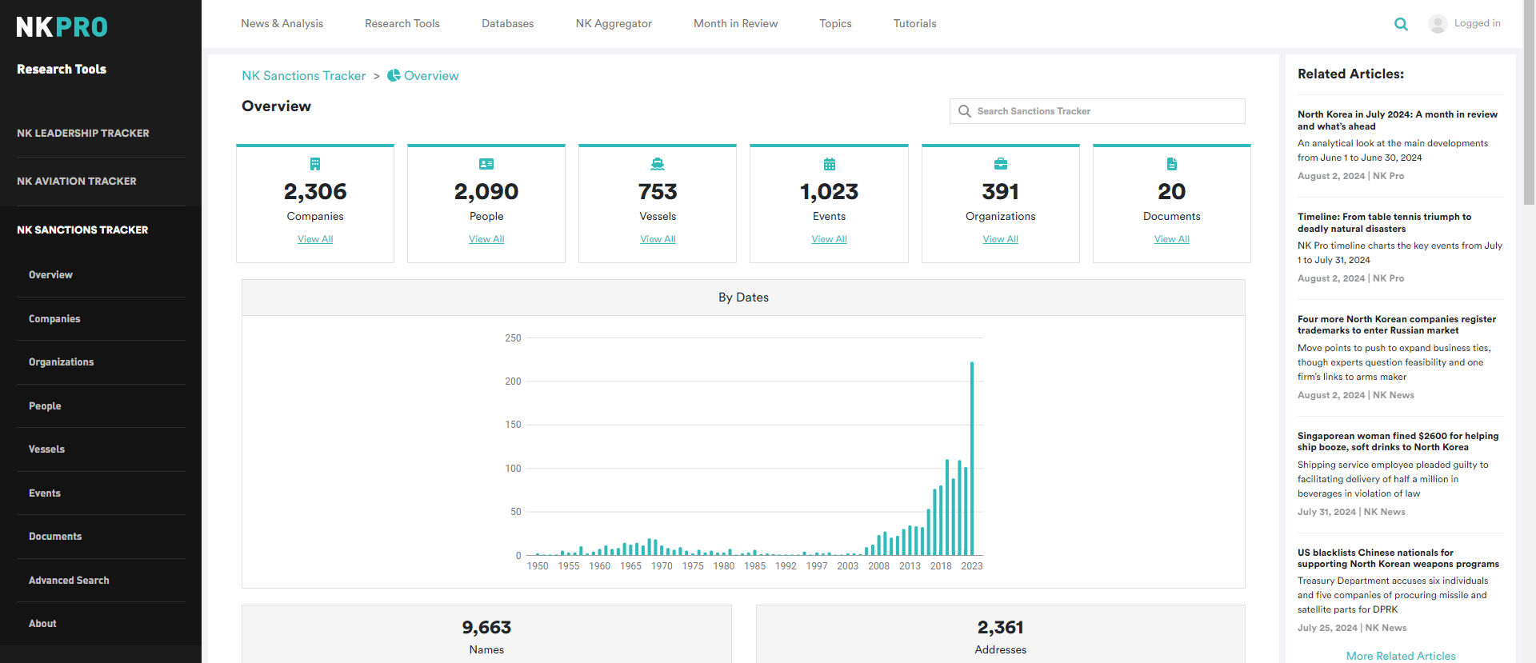The image size is (1536, 663).
Task: Select Companies in sidebar
Action: tap(54, 319)
